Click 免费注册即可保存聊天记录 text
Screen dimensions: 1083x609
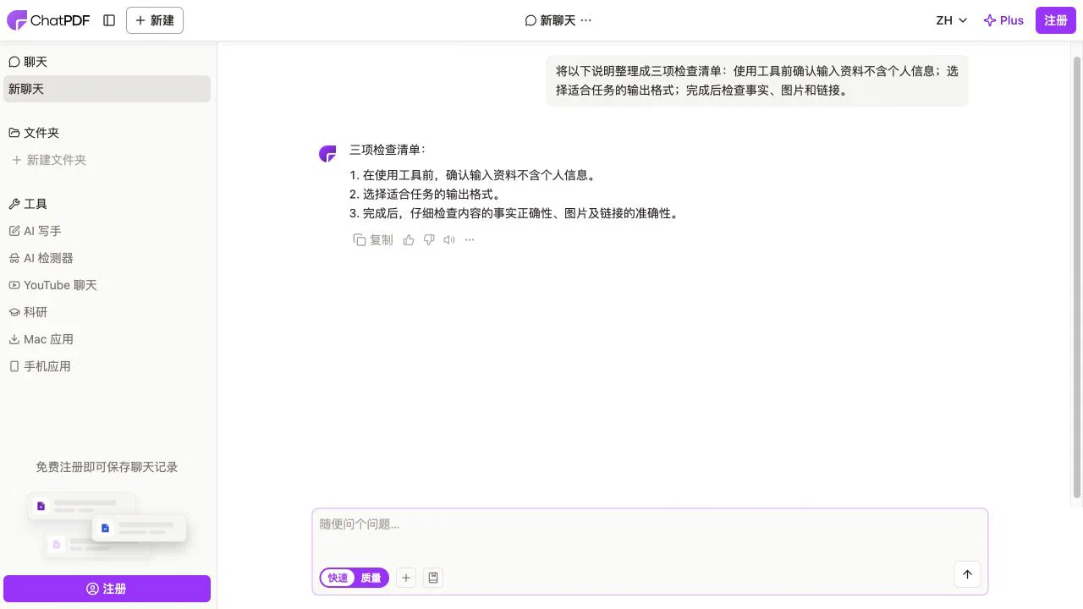[107, 467]
